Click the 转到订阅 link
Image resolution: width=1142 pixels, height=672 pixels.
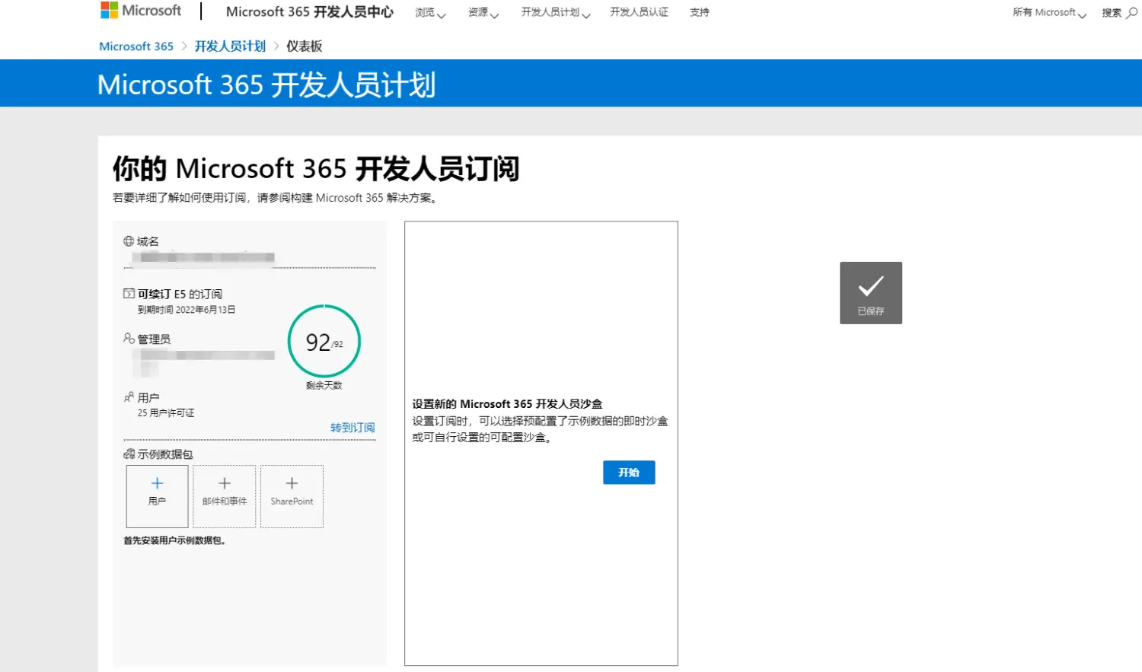pyautogui.click(x=352, y=428)
